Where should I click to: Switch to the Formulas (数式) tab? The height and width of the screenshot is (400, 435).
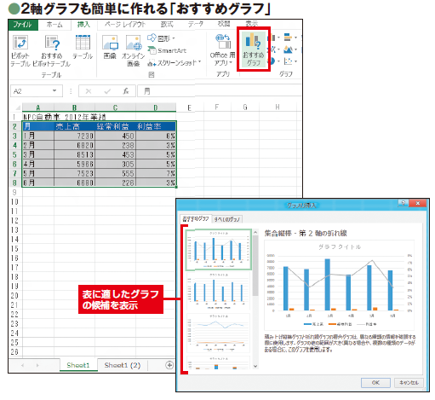point(167,25)
